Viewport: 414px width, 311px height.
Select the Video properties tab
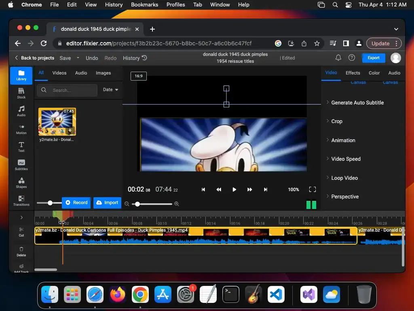click(x=331, y=72)
